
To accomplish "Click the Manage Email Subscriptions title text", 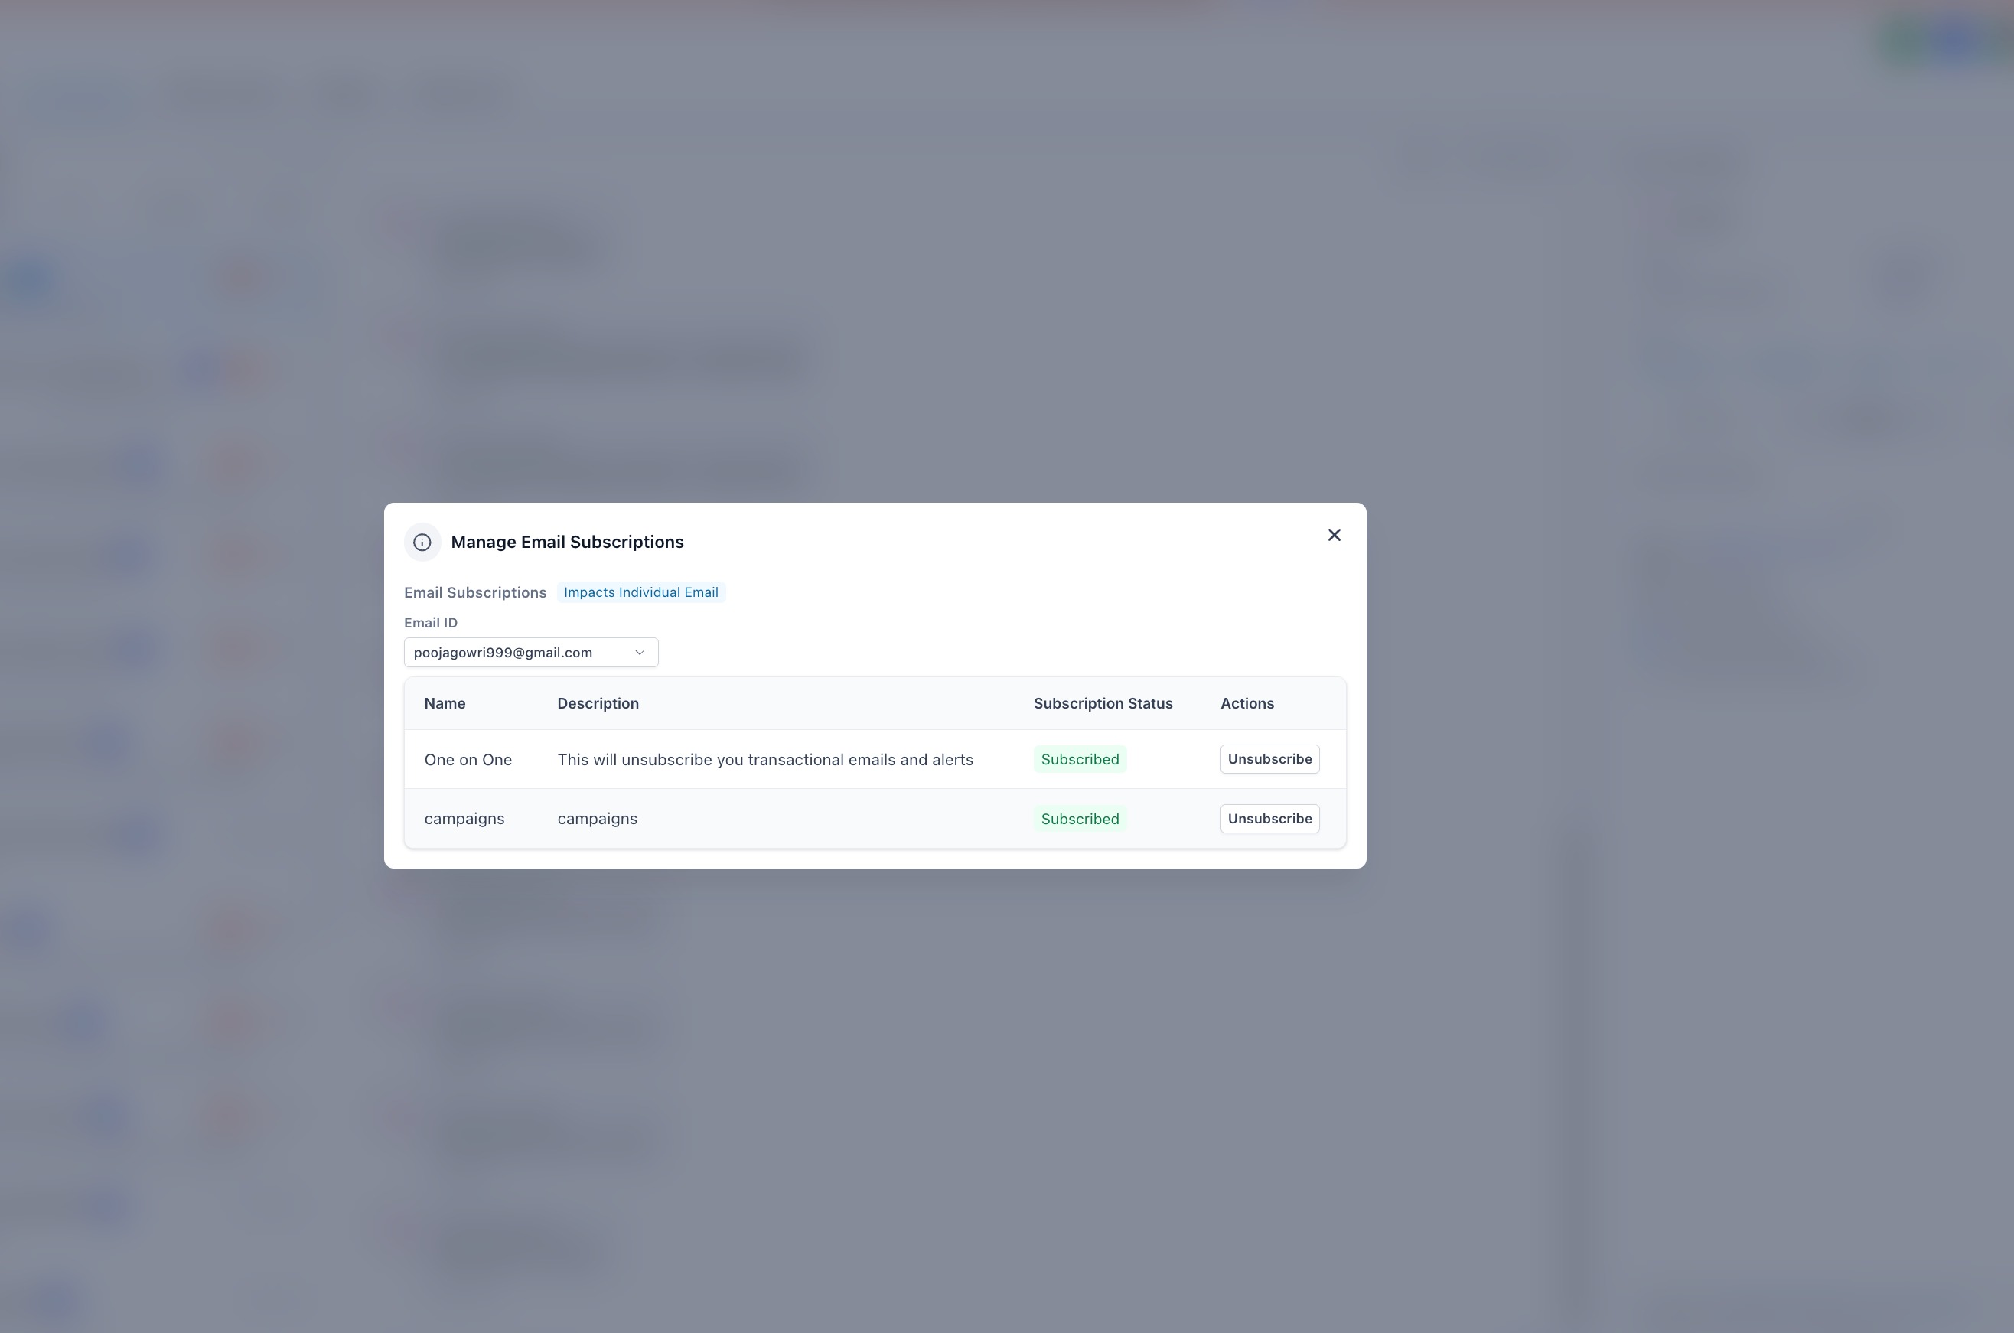I will coord(567,543).
